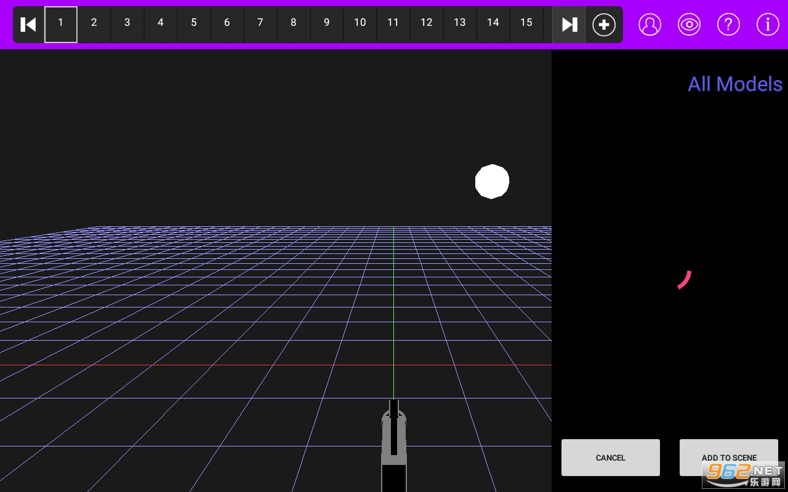
Task: Select the gray figure model on grid
Action: [x=394, y=444]
